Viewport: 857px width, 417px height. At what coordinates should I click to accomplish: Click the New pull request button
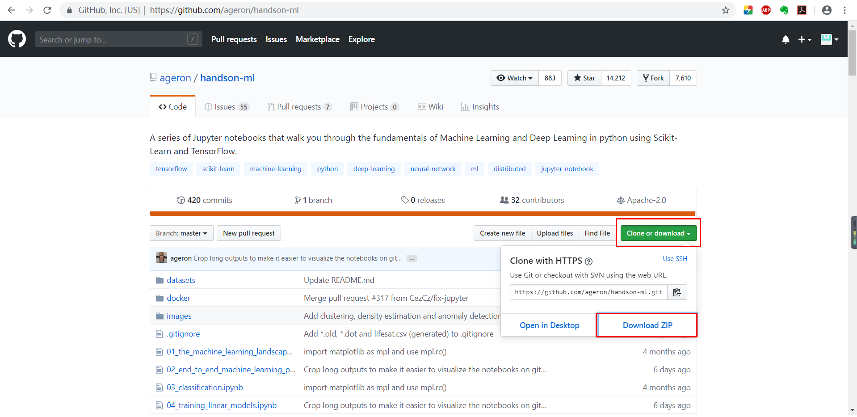pos(249,233)
